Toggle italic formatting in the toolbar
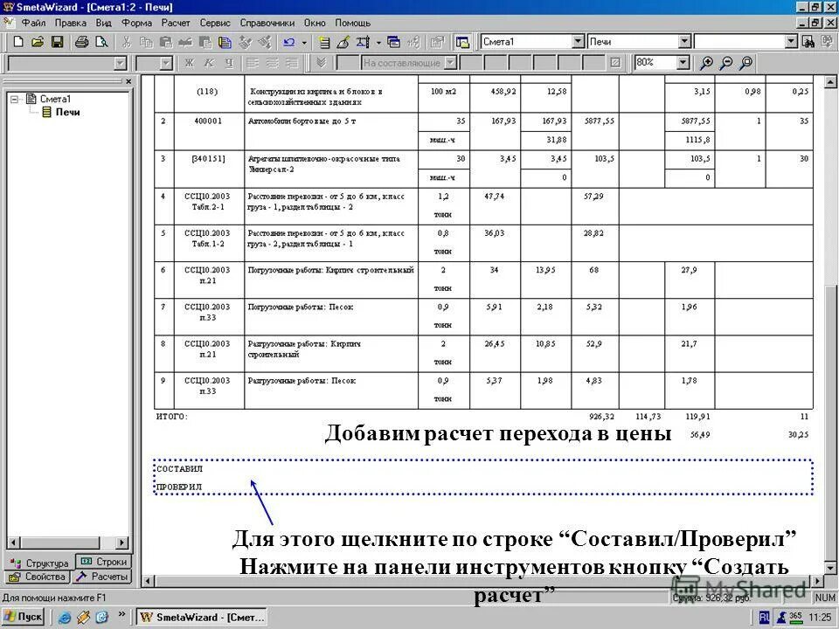Image resolution: width=839 pixels, height=629 pixels. [x=207, y=62]
